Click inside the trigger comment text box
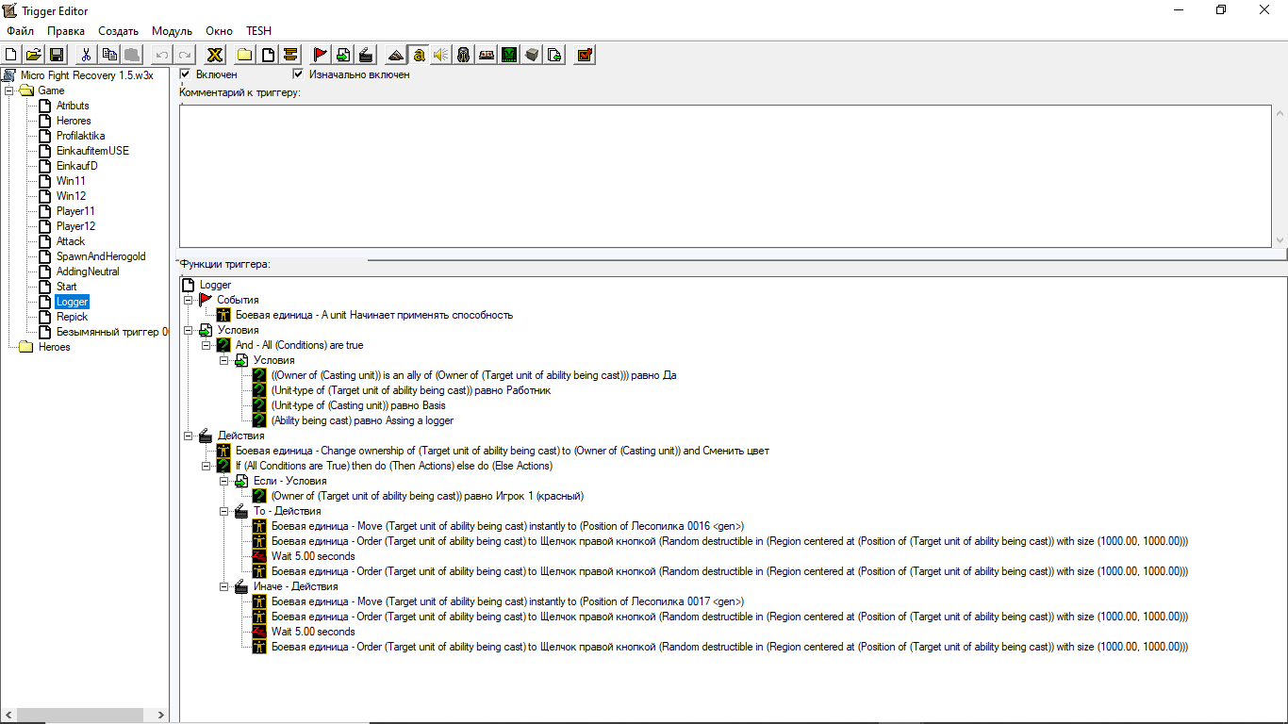This screenshot has width=1288, height=724. [x=725, y=176]
